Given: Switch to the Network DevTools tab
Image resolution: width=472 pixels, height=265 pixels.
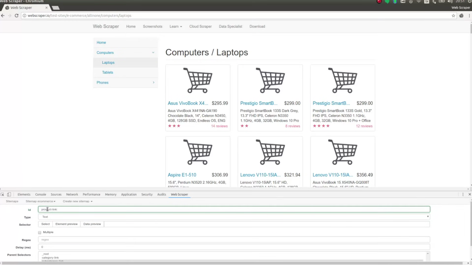Looking at the screenshot, I should click(72, 194).
